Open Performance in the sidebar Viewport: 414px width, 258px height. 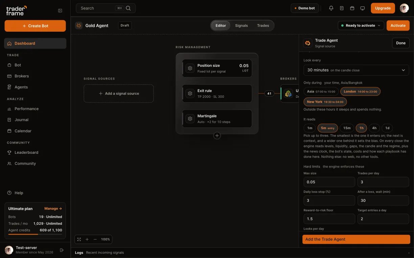(x=35, y=109)
